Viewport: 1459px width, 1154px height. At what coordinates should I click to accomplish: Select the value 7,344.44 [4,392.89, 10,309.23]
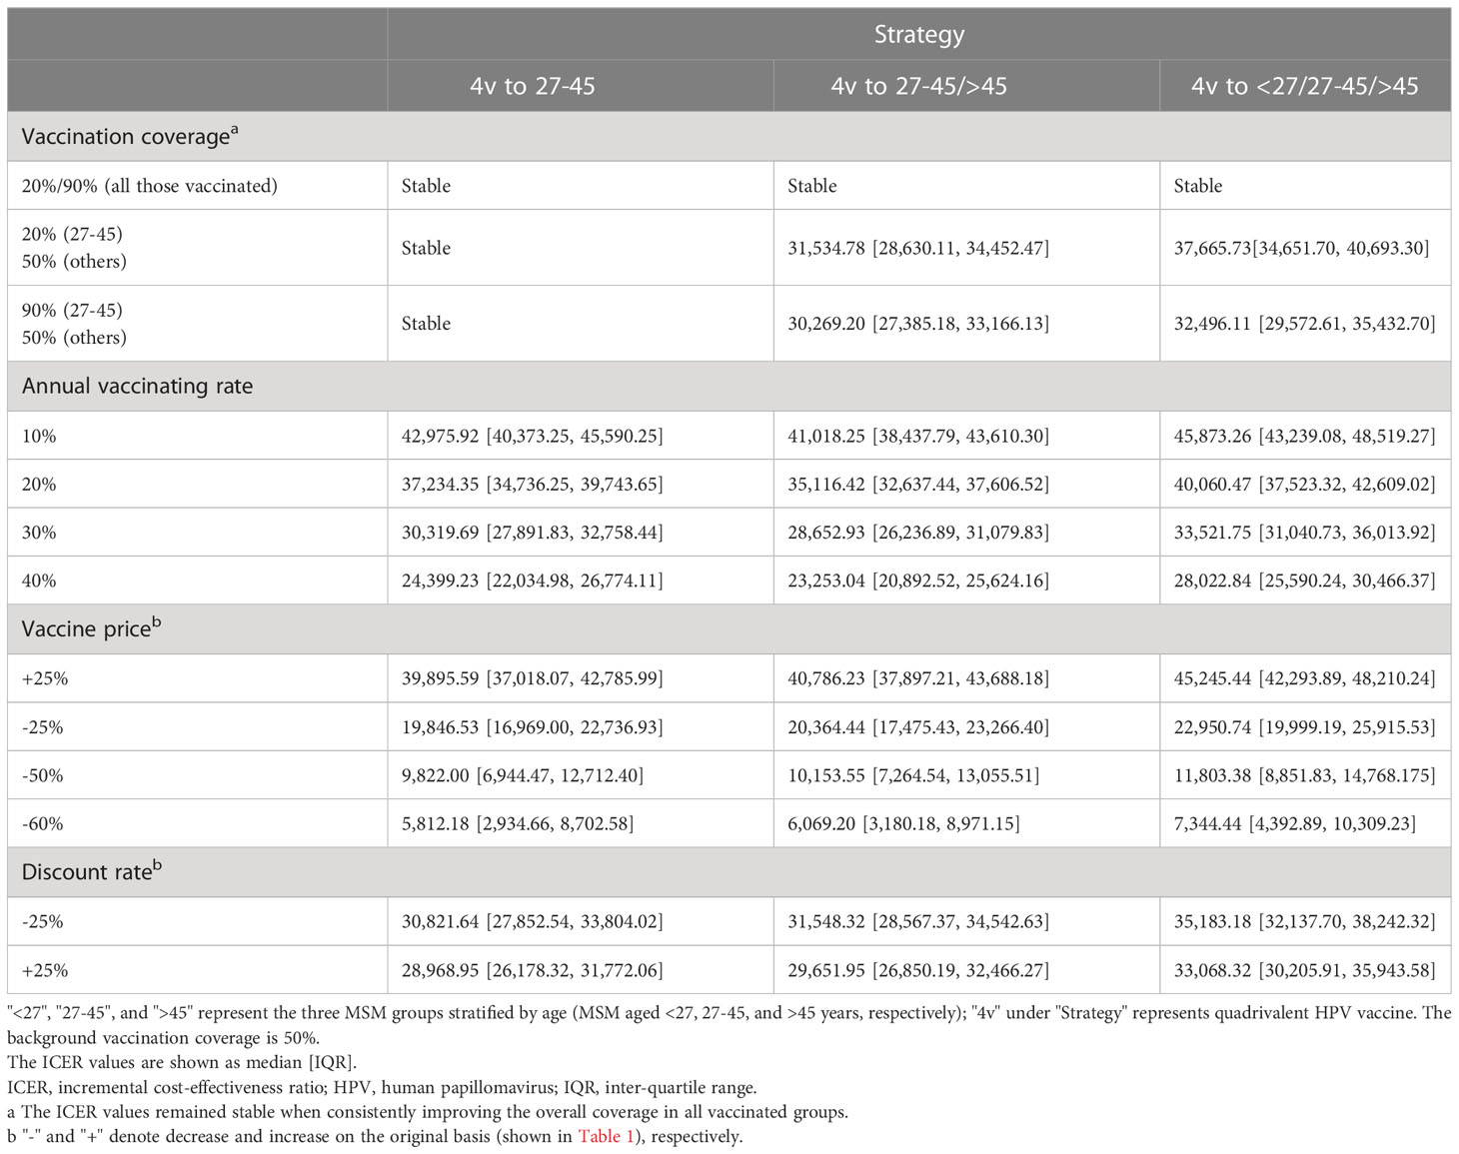[1294, 824]
